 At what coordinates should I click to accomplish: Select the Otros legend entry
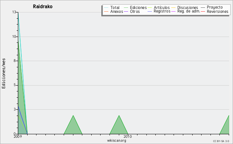coord(135,11)
